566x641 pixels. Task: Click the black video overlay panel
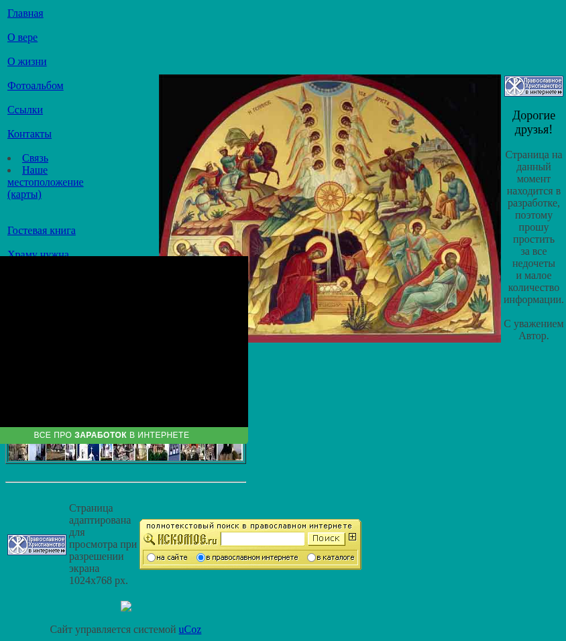(124, 342)
